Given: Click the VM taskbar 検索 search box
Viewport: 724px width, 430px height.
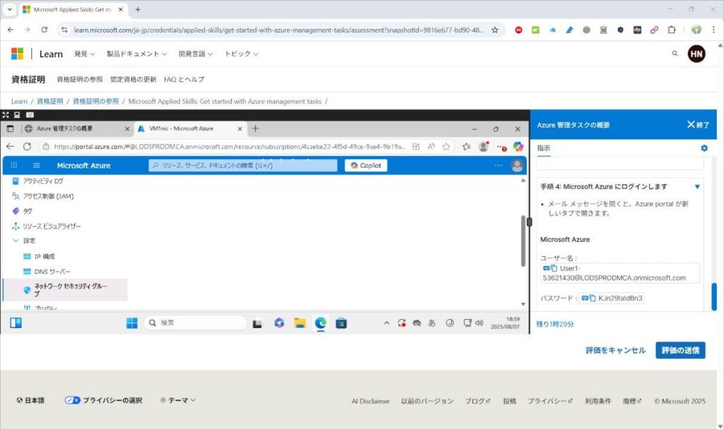Looking at the screenshot, I should tap(195, 322).
